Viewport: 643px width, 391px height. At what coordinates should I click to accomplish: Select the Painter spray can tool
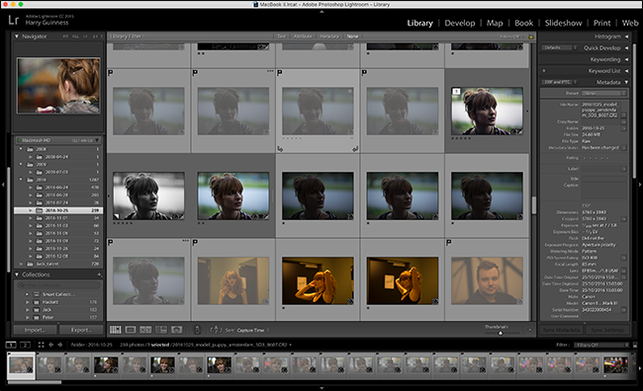pyautogui.click(x=197, y=330)
